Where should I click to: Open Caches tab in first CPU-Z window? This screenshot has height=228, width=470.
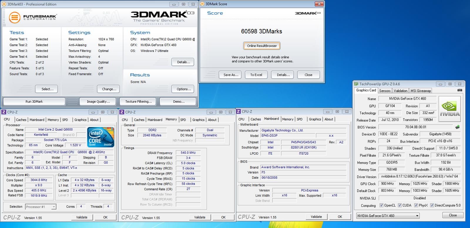pyautogui.click(x=21, y=120)
